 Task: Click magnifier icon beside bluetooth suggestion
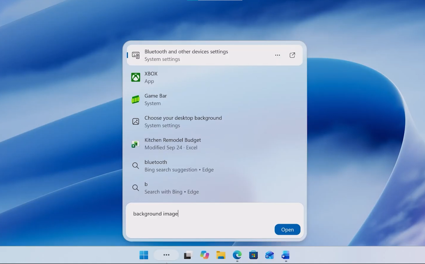[136, 166]
